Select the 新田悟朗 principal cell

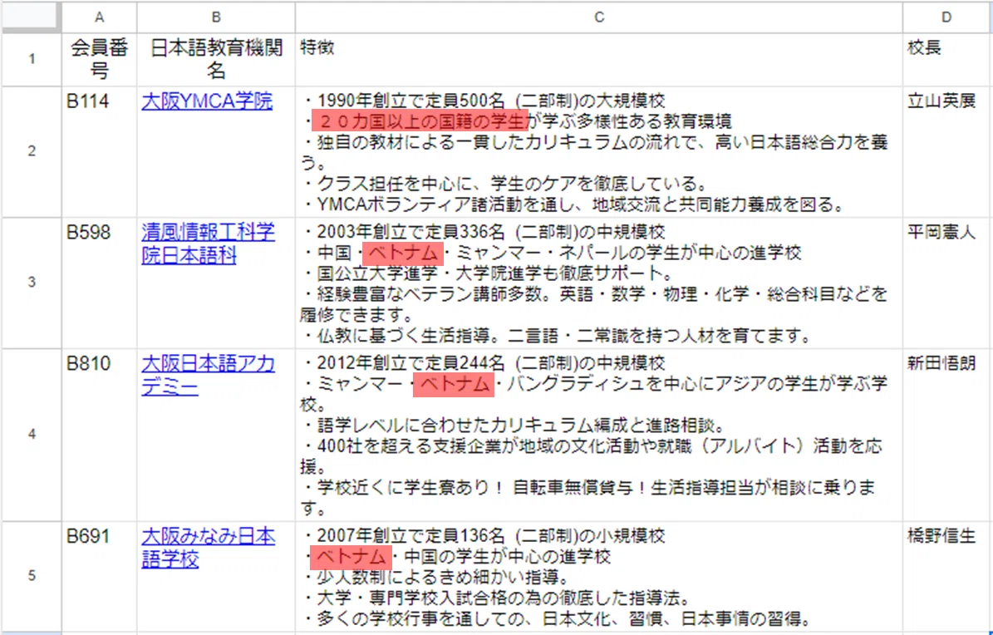946,435
